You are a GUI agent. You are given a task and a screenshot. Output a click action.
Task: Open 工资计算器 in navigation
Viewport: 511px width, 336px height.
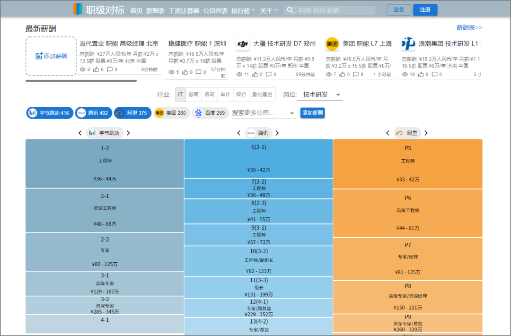[184, 11]
